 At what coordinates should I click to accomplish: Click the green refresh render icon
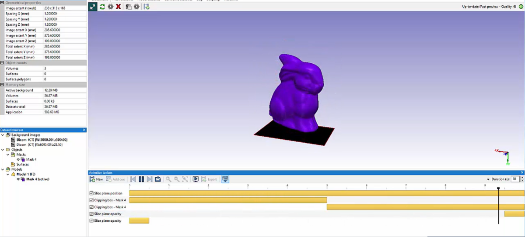pyautogui.click(x=102, y=7)
